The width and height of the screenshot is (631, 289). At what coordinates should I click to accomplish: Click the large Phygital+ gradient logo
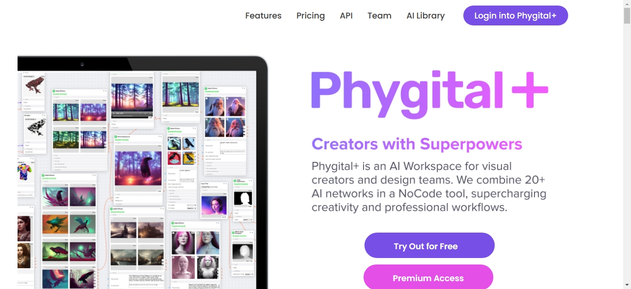(x=430, y=93)
